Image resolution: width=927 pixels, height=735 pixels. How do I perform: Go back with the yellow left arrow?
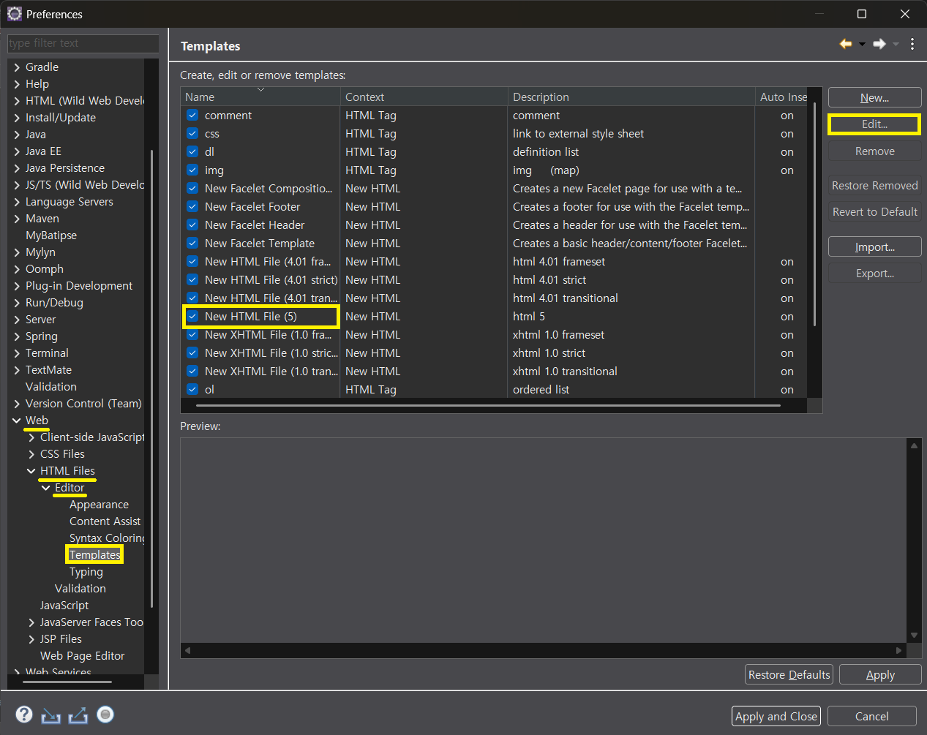pos(846,44)
